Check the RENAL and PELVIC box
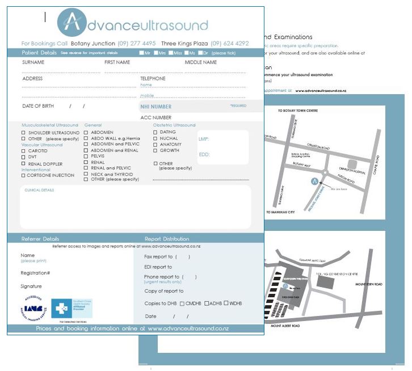The height and width of the screenshot is (371, 412). pyautogui.click(x=86, y=168)
